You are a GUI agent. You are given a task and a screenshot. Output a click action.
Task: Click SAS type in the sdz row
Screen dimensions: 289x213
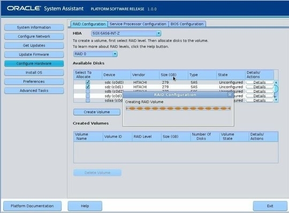coord(194,87)
